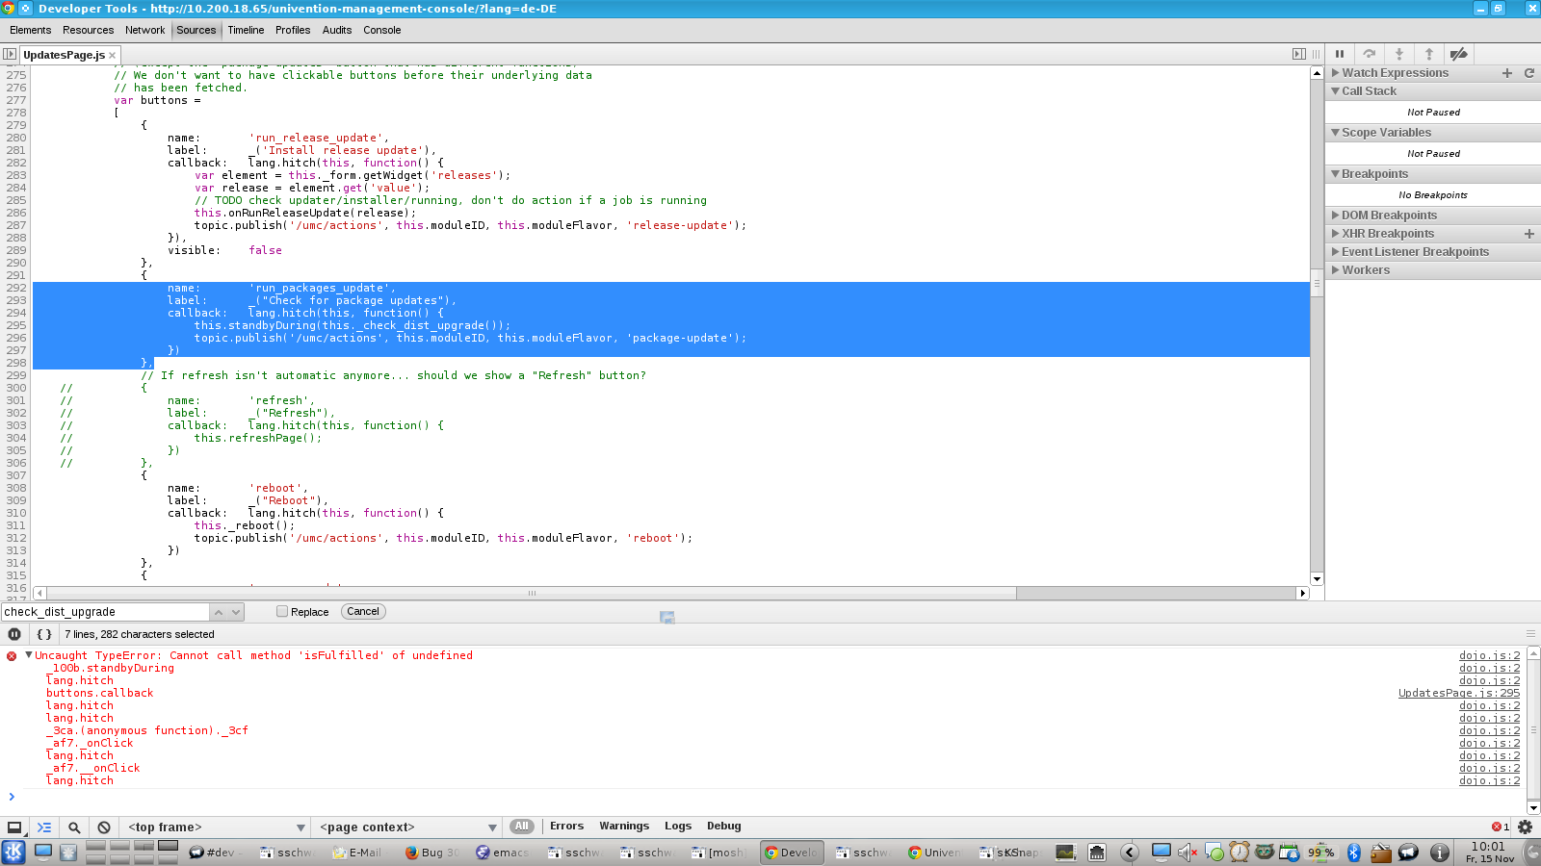The width and height of the screenshot is (1541, 866).
Task: Open the search magnifier in bottom toolbar
Action: point(74,828)
